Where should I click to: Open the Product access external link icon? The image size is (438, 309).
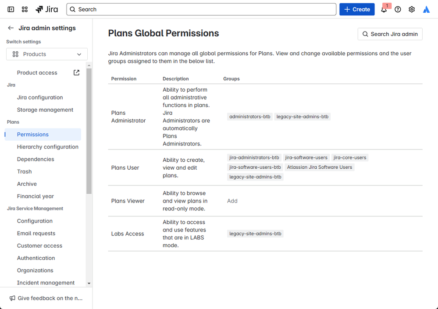click(76, 73)
